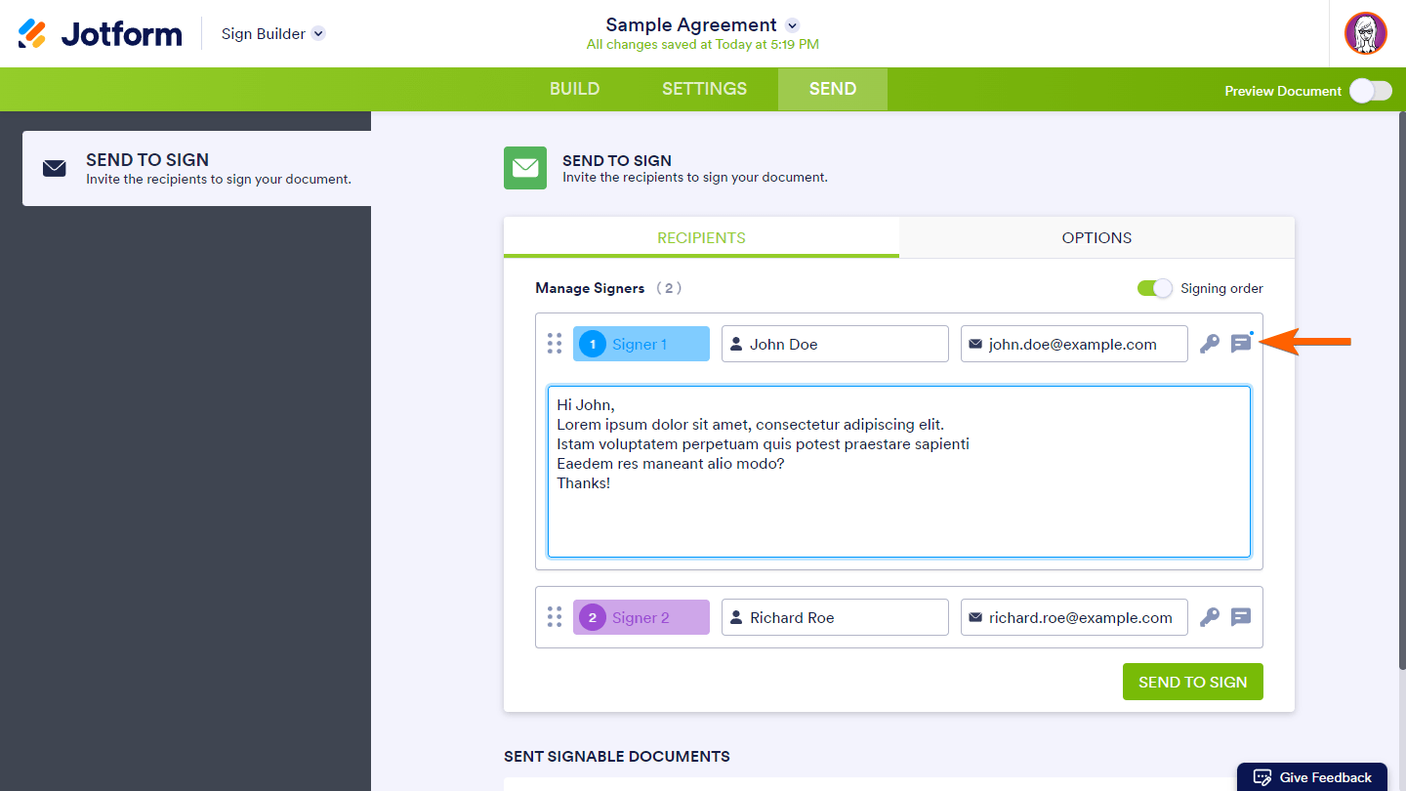Screen dimensions: 1406x791
Task: Open the message icon for Richard Roe
Action: (x=1241, y=617)
